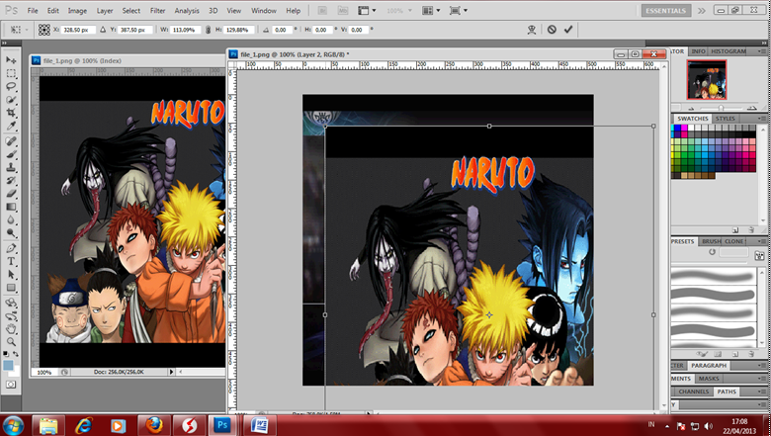The width and height of the screenshot is (771, 436).
Task: Create new brush in Brush Presets panel
Action: click(x=735, y=354)
